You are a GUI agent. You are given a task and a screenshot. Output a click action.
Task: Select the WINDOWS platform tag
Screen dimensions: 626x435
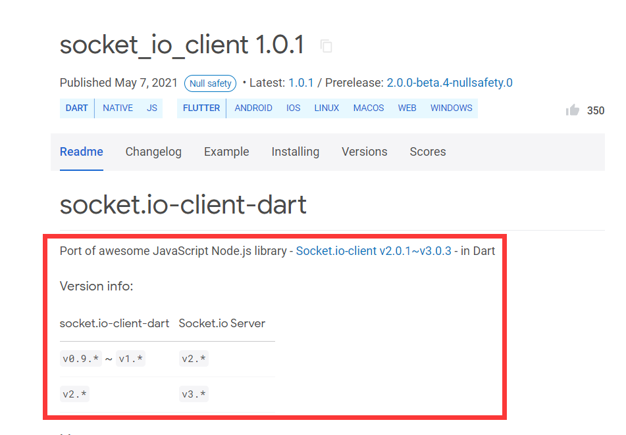(451, 108)
